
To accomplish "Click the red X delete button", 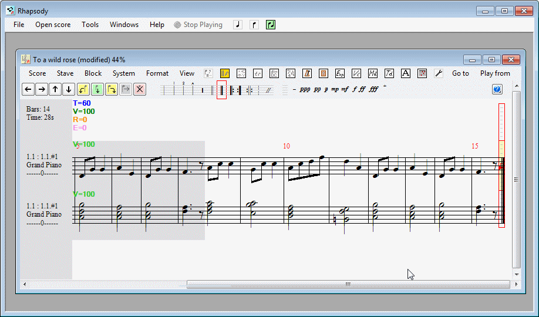I will (139, 89).
